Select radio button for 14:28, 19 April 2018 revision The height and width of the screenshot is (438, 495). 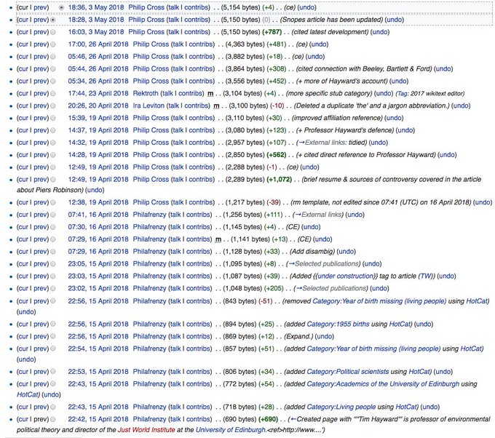[x=53, y=155]
